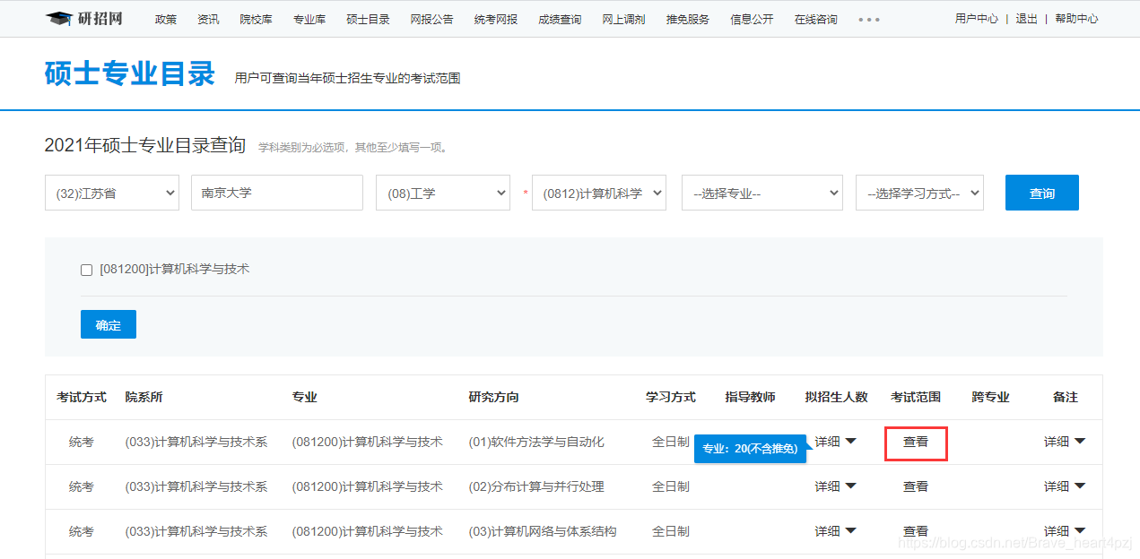Focus the school name field 南京大学
This screenshot has width=1140, height=559.
[x=277, y=193]
